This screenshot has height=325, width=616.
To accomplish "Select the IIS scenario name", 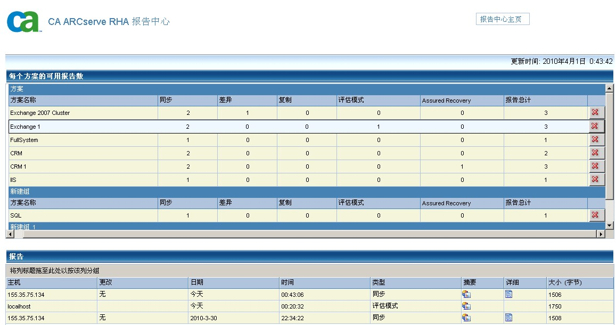I will 13,180.
